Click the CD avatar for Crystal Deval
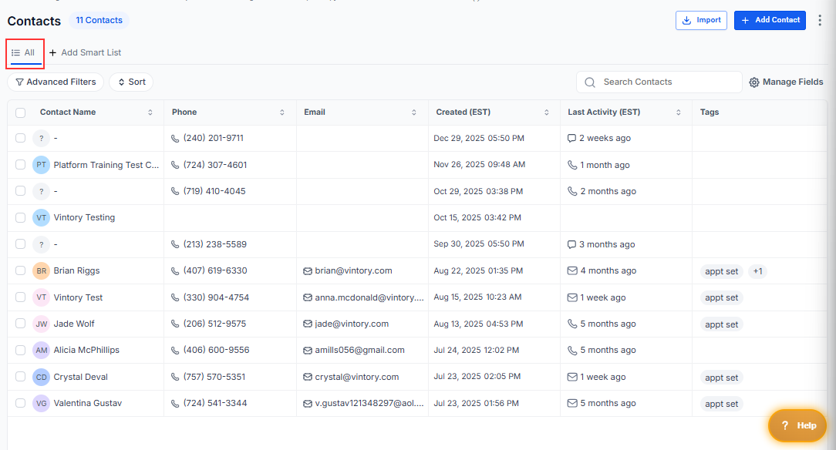The height and width of the screenshot is (450, 836). click(41, 378)
